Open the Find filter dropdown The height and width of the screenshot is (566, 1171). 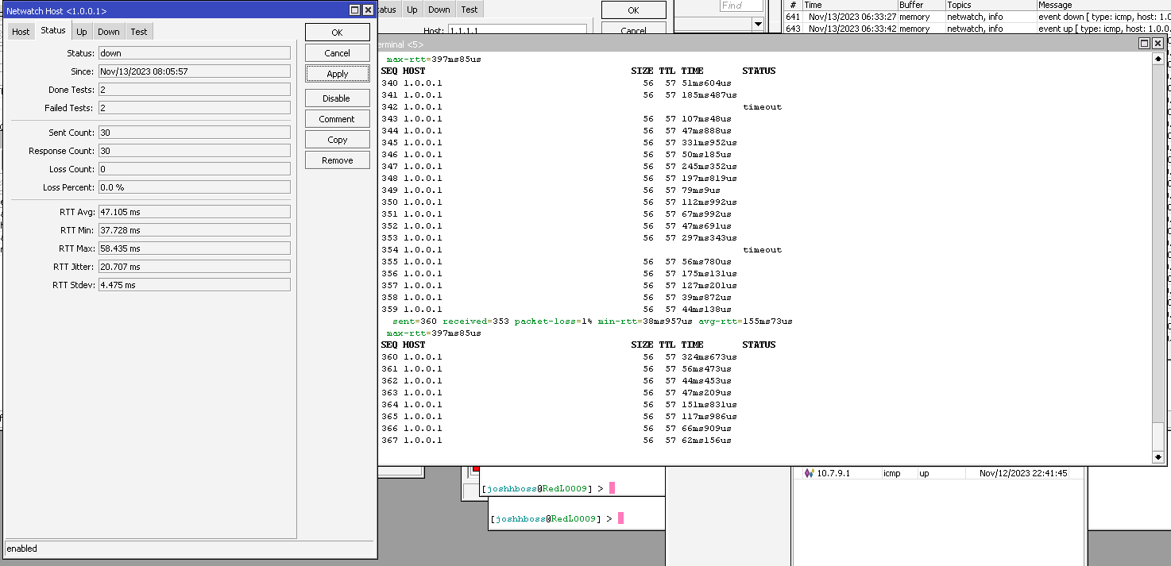(758, 23)
